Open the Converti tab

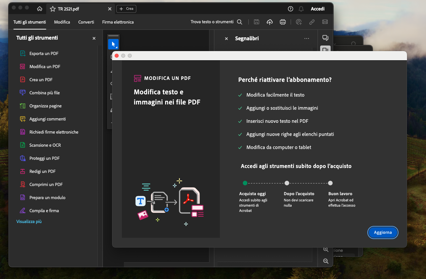pos(86,22)
